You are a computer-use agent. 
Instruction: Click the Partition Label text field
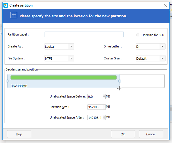coord(84,34)
